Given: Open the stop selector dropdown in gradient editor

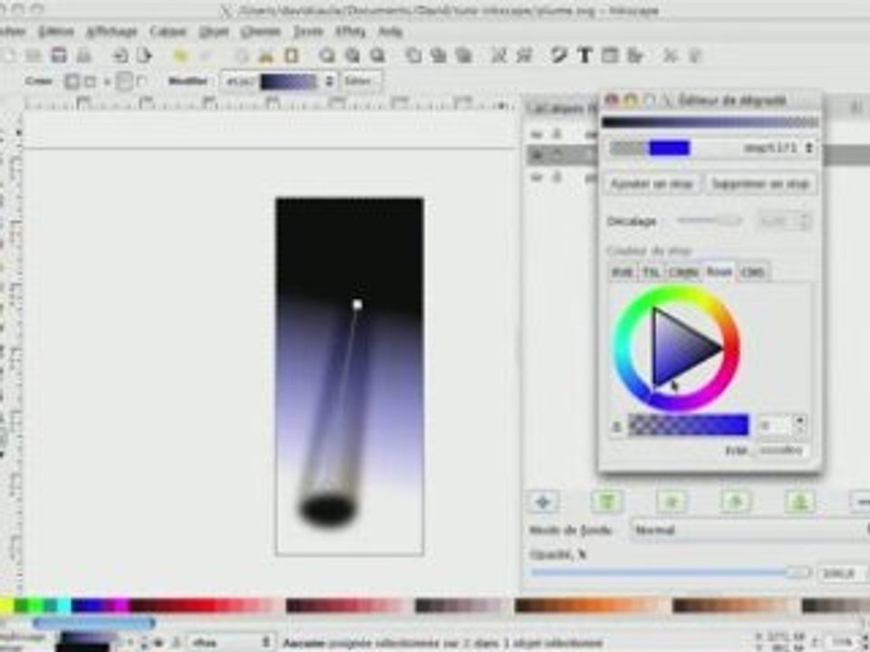Looking at the screenshot, I should click(x=710, y=148).
